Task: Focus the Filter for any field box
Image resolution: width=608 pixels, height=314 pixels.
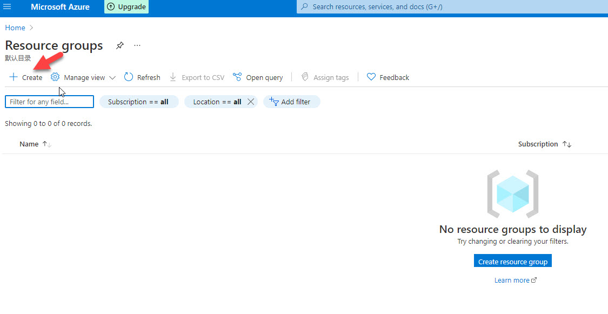Action: 49,102
